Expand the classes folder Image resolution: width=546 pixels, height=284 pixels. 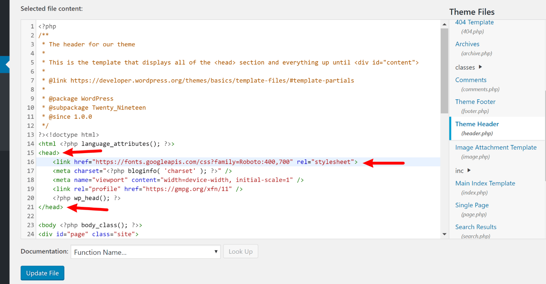point(466,67)
